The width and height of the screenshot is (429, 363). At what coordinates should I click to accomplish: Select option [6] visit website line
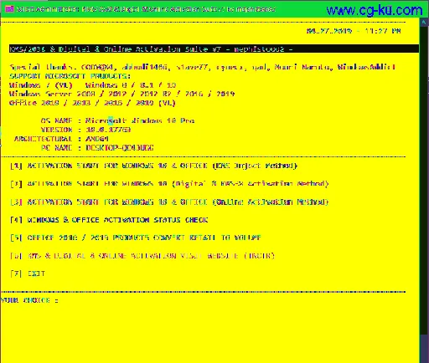tap(142, 256)
